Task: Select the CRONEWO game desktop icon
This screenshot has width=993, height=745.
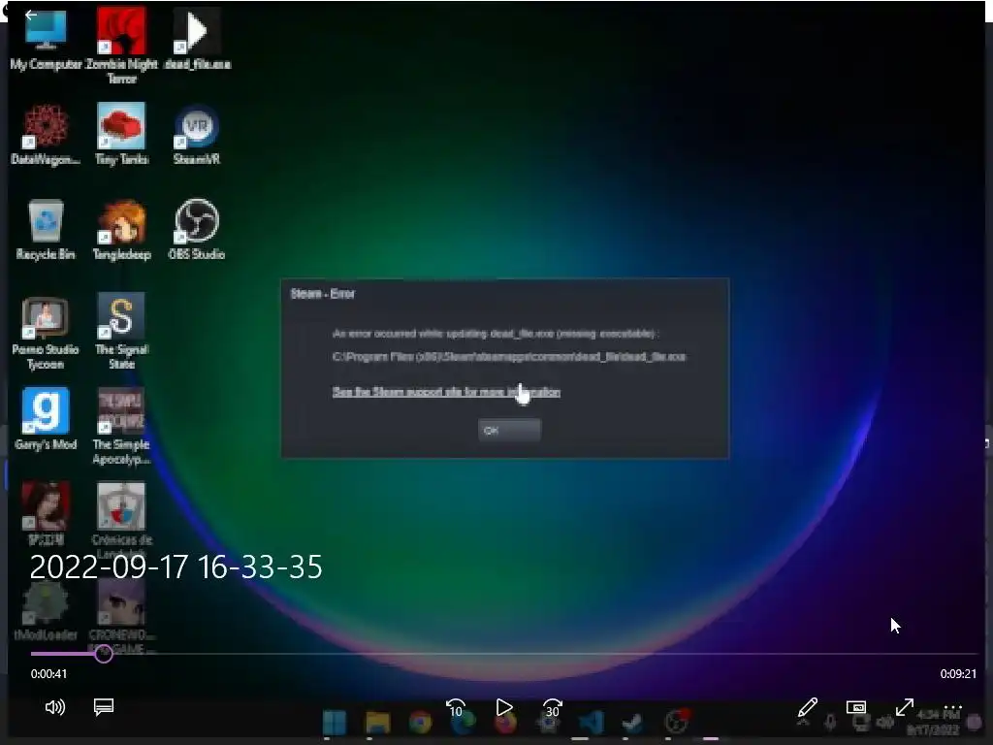Action: (x=121, y=616)
